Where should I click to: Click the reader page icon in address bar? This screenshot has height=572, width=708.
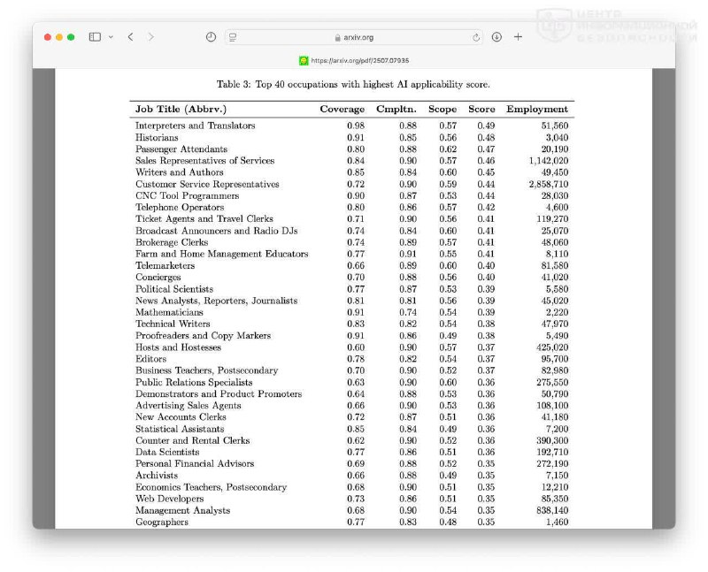click(x=233, y=37)
